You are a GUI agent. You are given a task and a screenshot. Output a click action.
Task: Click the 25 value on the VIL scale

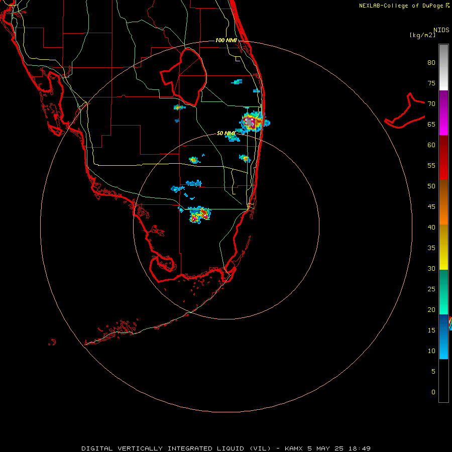point(431,289)
